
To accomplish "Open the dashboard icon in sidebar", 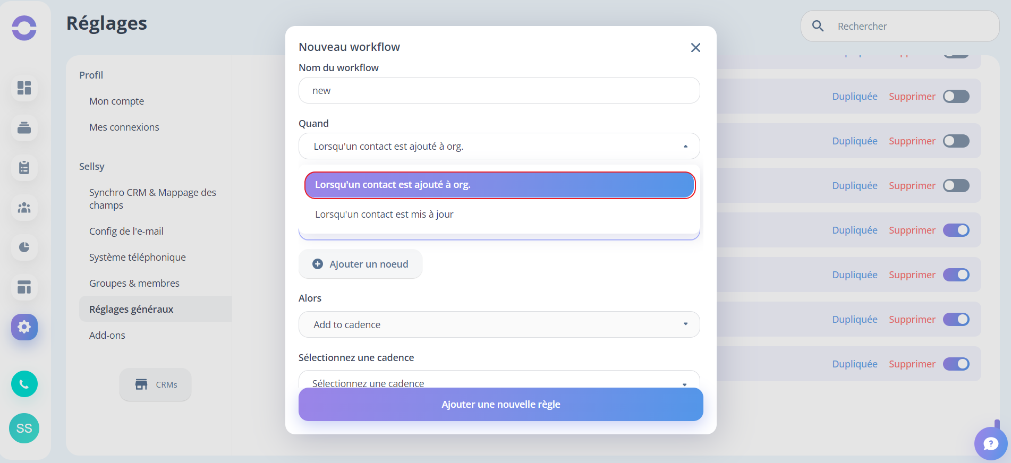I will [x=24, y=88].
